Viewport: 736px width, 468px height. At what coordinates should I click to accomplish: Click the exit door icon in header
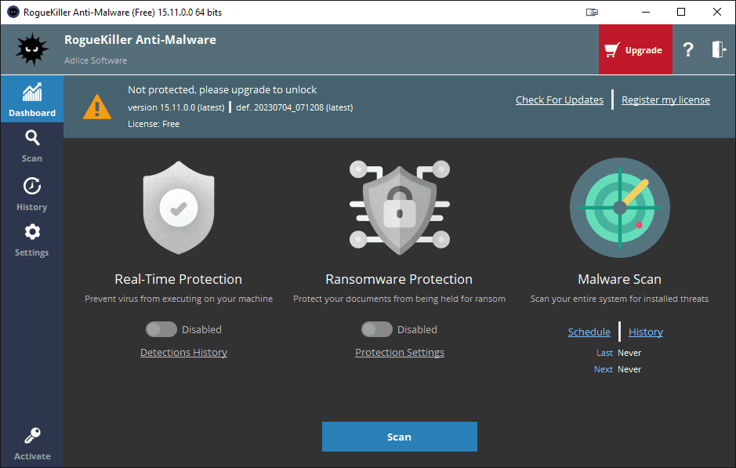coord(718,50)
